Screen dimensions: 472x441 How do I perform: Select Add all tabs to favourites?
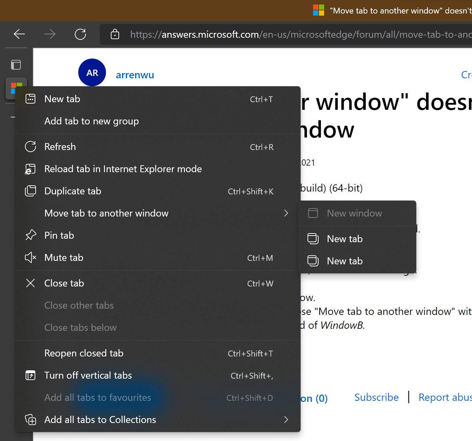coord(158,398)
